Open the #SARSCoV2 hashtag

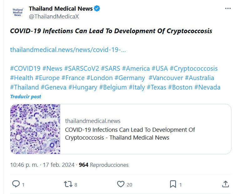pyautogui.click(x=81, y=69)
